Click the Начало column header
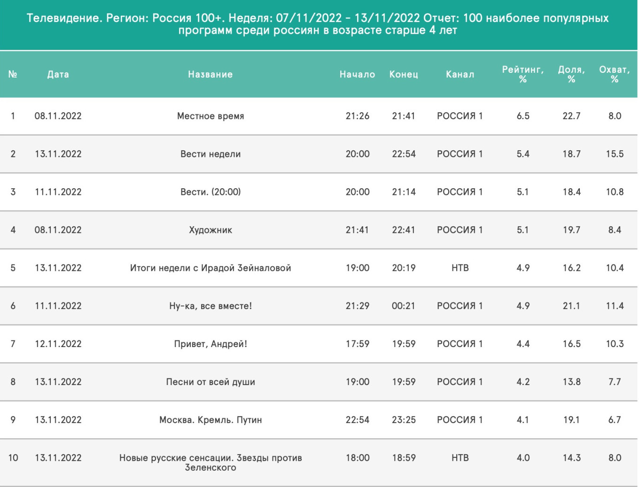Viewport: 639px width, 487px height. [358, 74]
